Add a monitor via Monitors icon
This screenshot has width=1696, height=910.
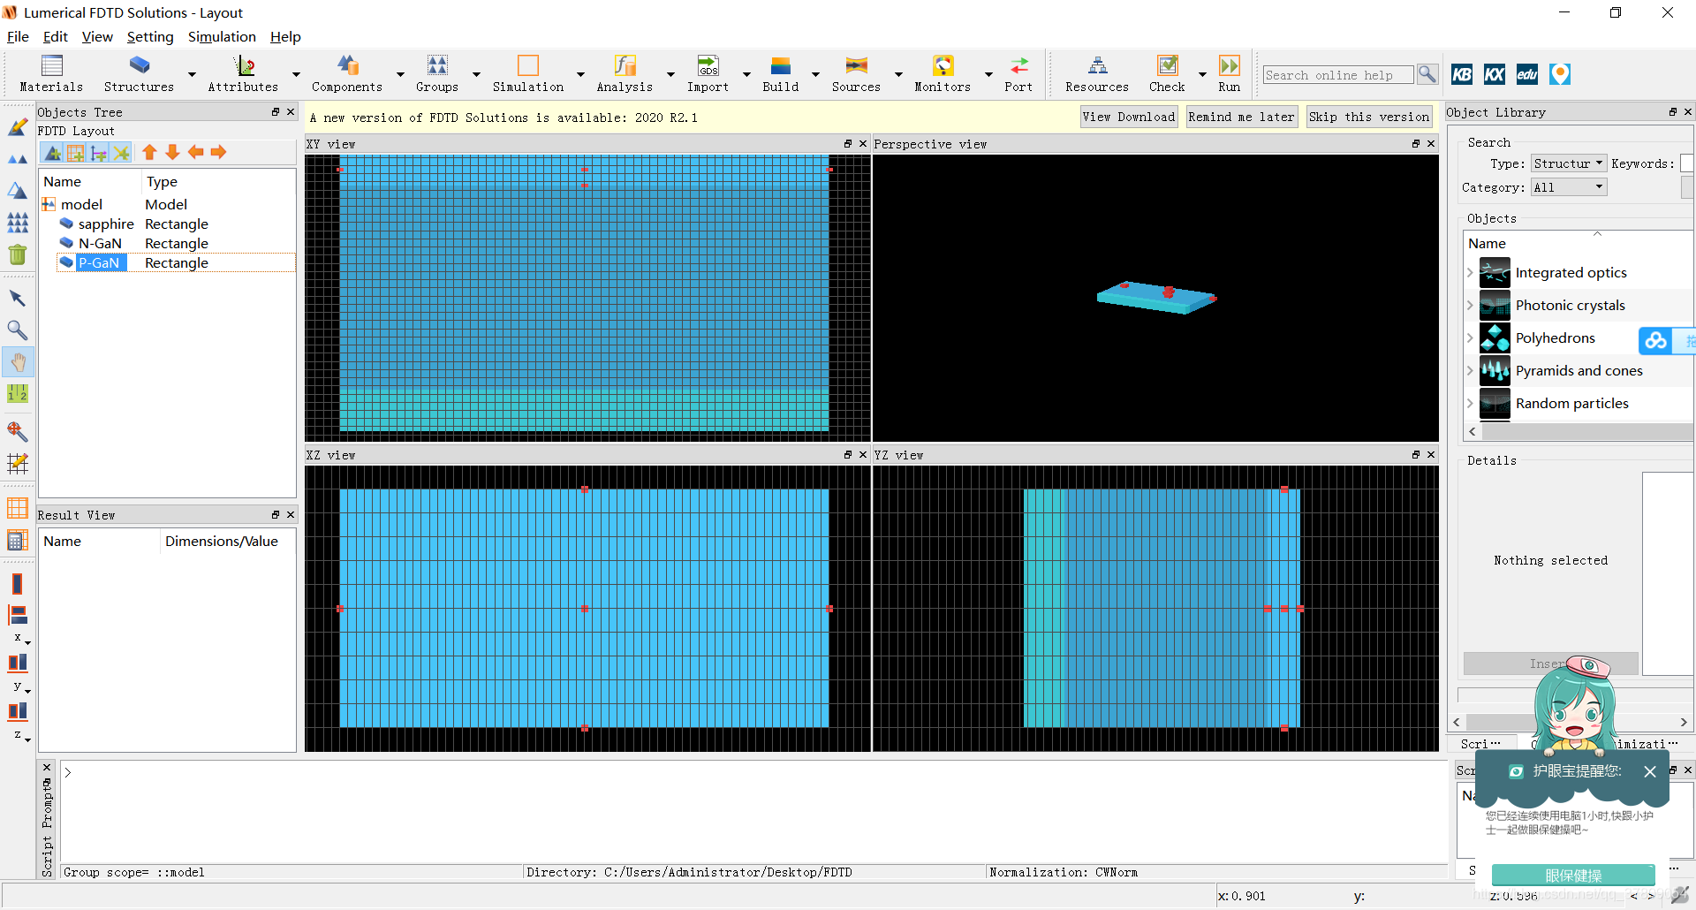coord(943,73)
